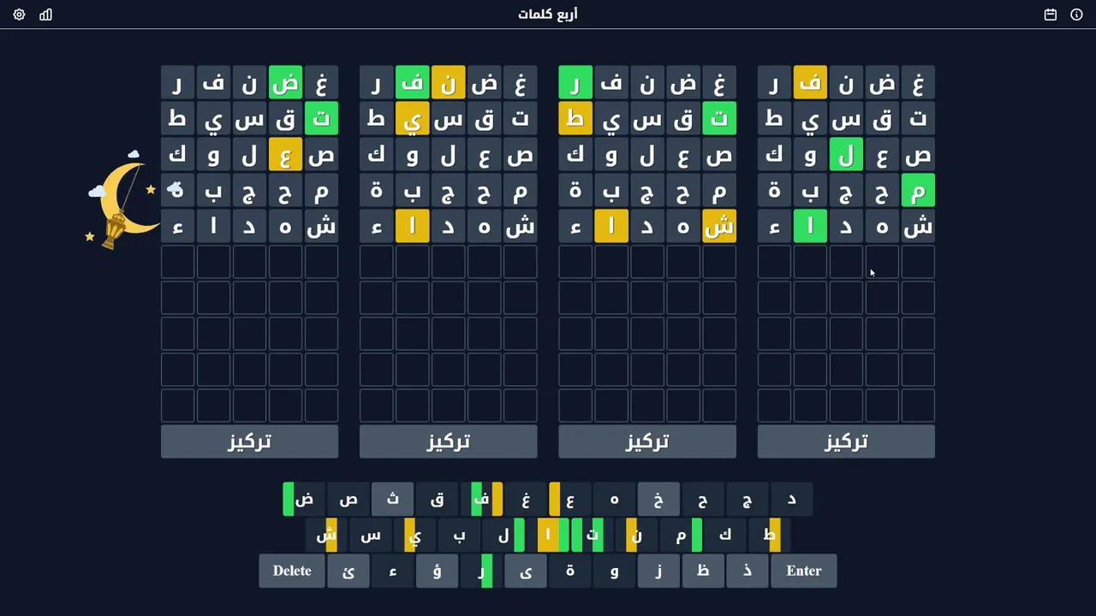Click the أربع كلمات game title
This screenshot has width=1096, height=616.
pos(548,15)
